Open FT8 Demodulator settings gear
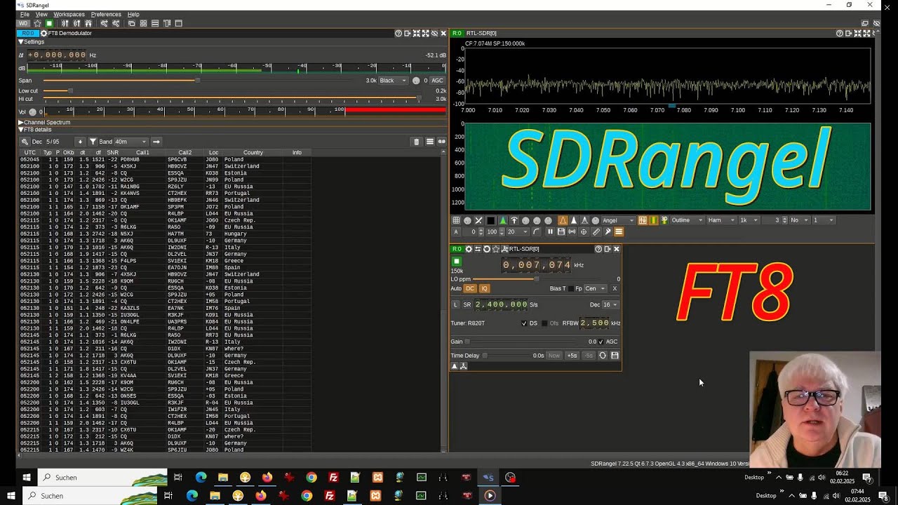The image size is (898, 505). [x=44, y=33]
